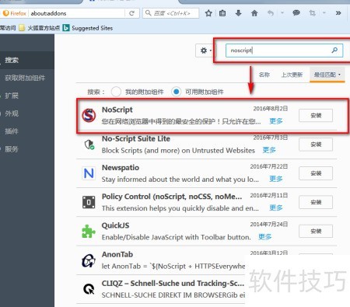Click the reload button in address bar
The width and height of the screenshot is (350, 307).
point(131,13)
